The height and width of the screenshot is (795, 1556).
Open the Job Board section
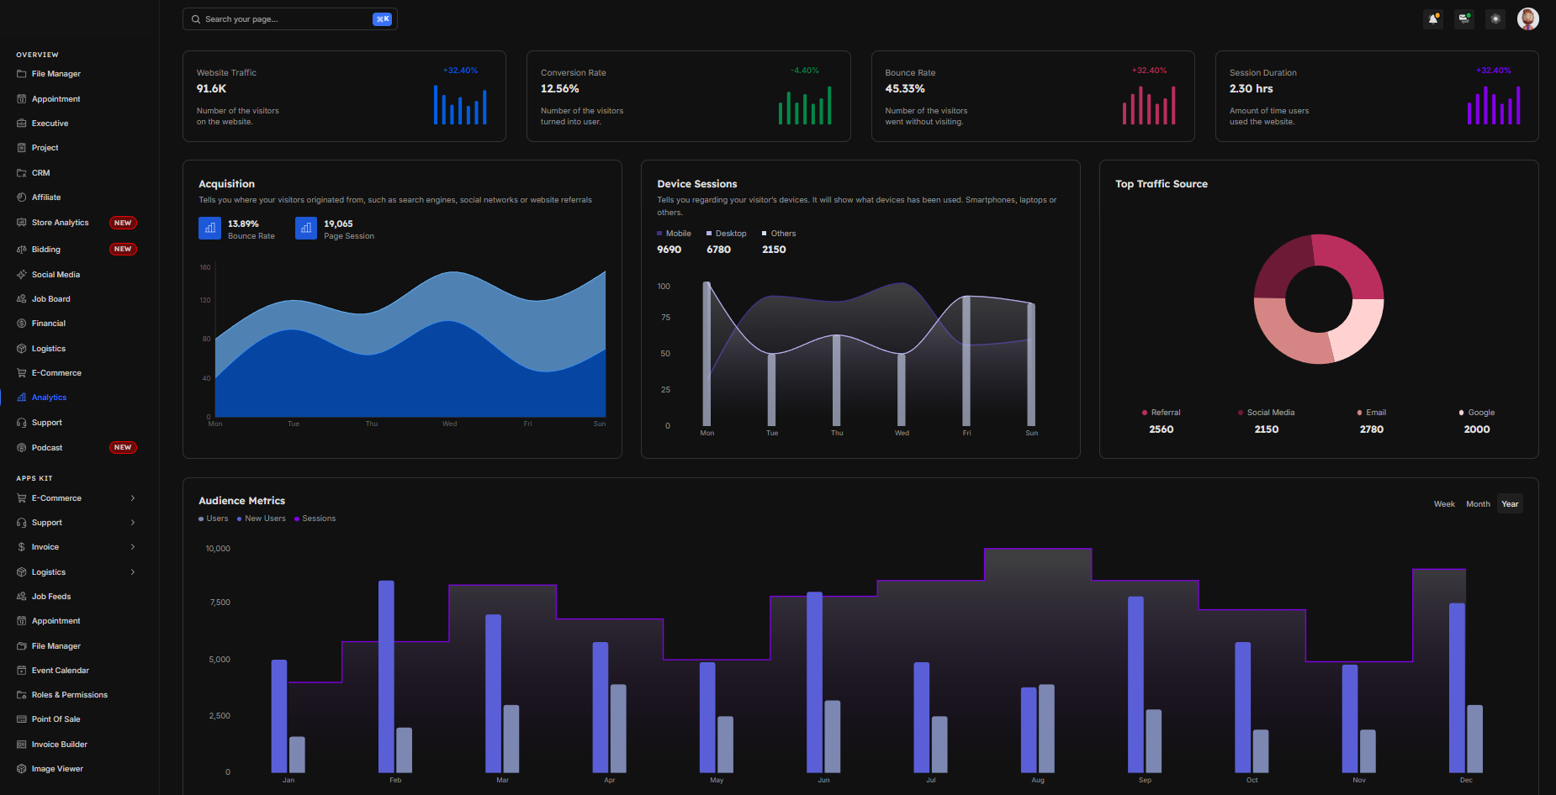[52, 298]
